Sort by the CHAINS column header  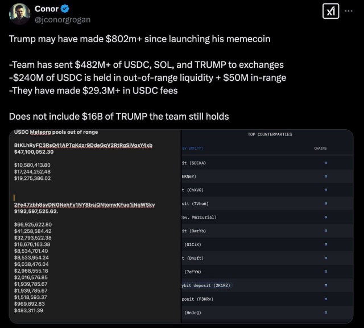(320, 149)
